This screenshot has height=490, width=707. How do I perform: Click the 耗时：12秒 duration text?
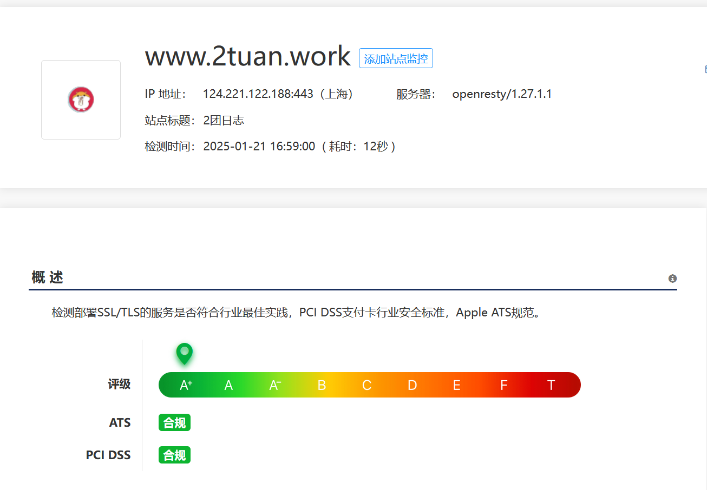click(359, 147)
